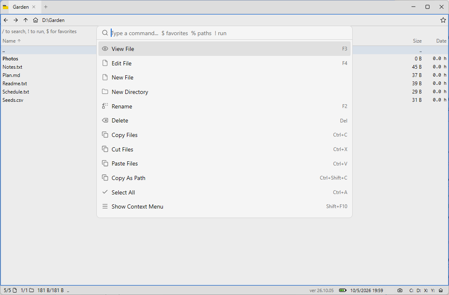This screenshot has height=295, width=449.
Task: Navigate up to parent directory arrow
Action: (26, 20)
